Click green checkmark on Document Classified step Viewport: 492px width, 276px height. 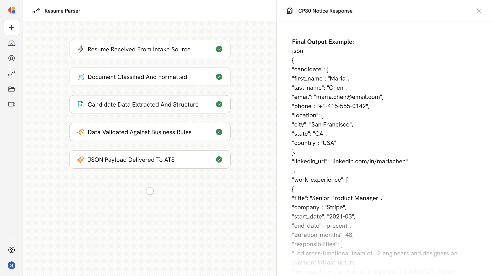point(219,77)
